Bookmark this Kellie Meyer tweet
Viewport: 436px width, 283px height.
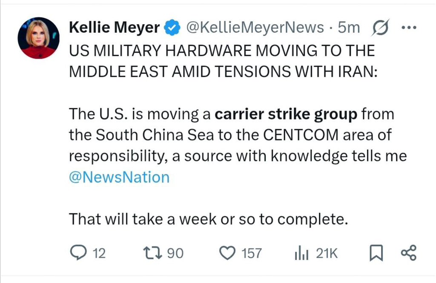click(x=375, y=254)
